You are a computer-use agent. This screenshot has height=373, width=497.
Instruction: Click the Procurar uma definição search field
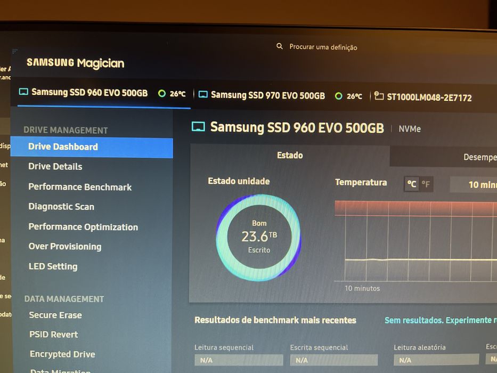click(x=323, y=47)
